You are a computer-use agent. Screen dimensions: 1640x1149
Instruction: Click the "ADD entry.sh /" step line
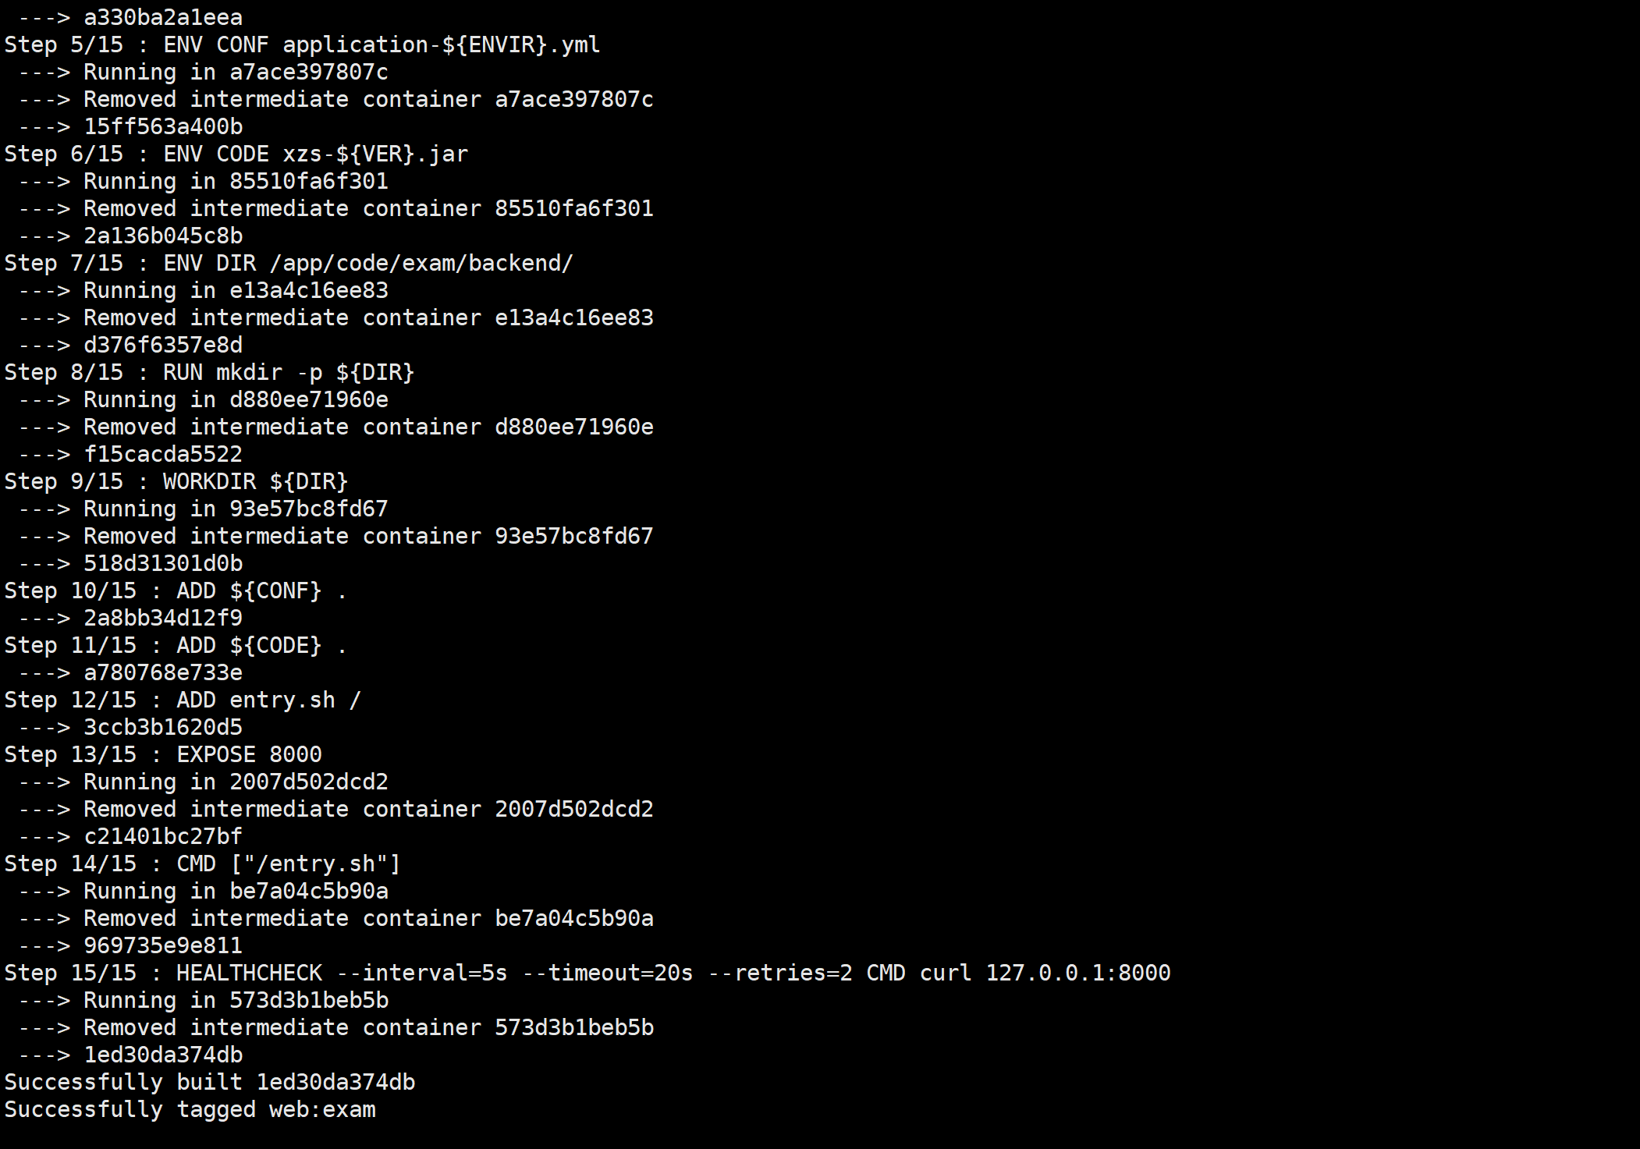click(x=268, y=700)
